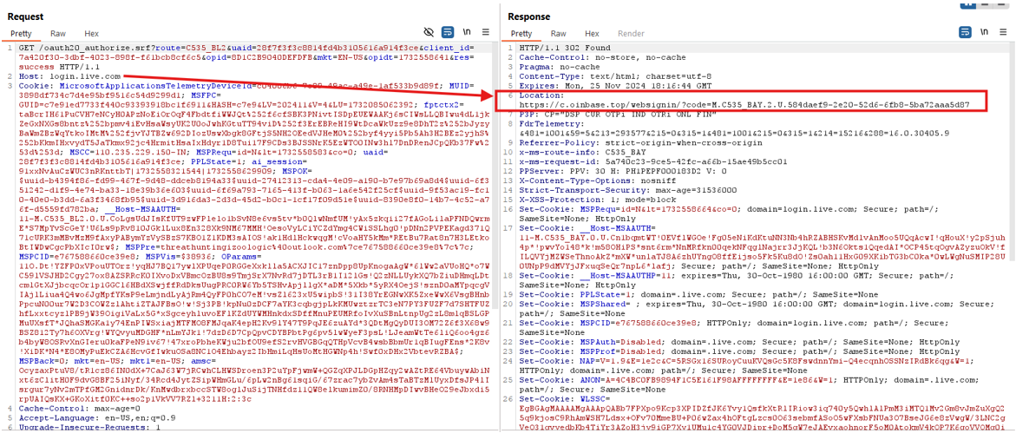Toggle the \n non-printable characters icon in Request
1016x433 pixels.
coord(468,33)
